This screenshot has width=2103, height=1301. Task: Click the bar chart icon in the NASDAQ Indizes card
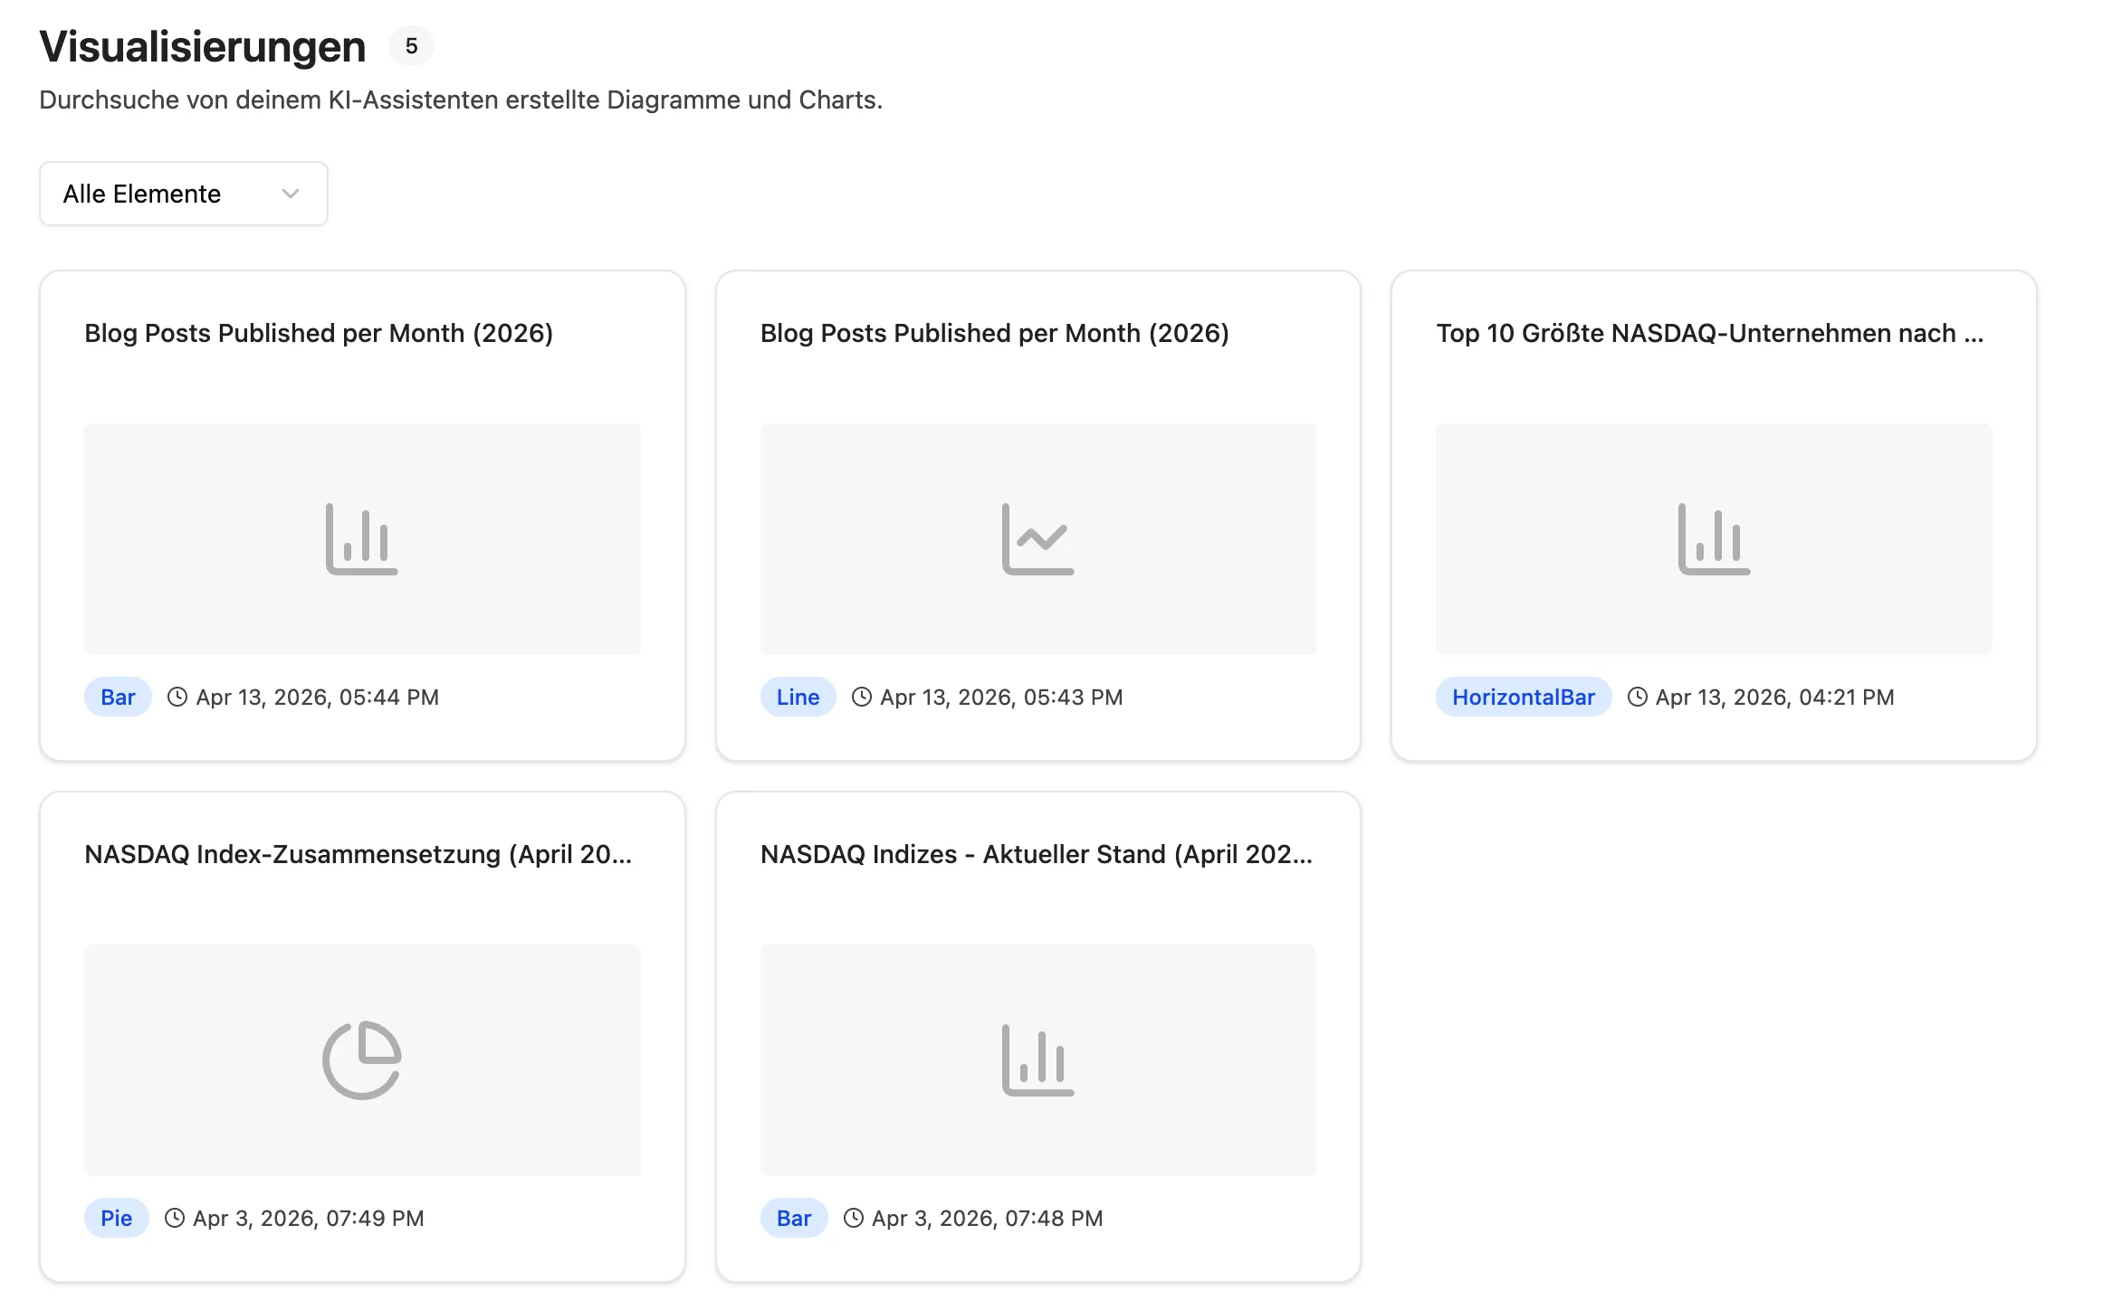pyautogui.click(x=1038, y=1060)
